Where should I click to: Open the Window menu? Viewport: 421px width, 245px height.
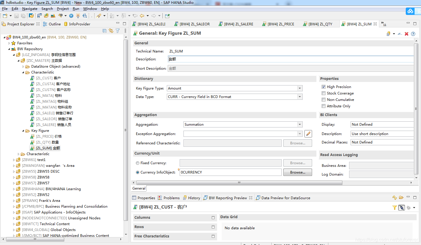coord(90,9)
